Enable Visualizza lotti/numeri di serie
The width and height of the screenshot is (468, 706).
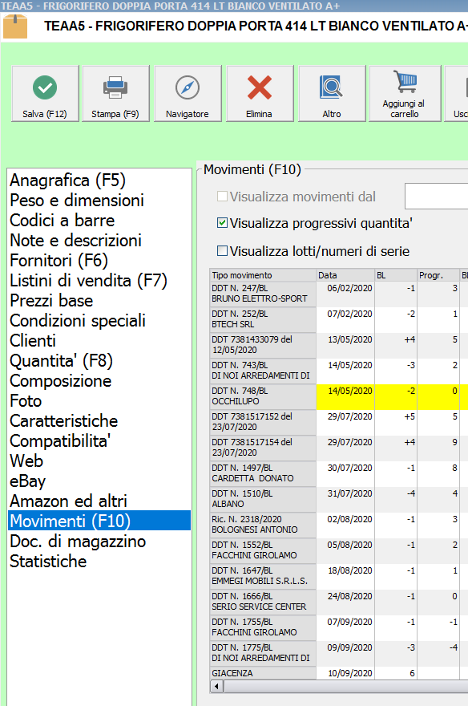(222, 251)
